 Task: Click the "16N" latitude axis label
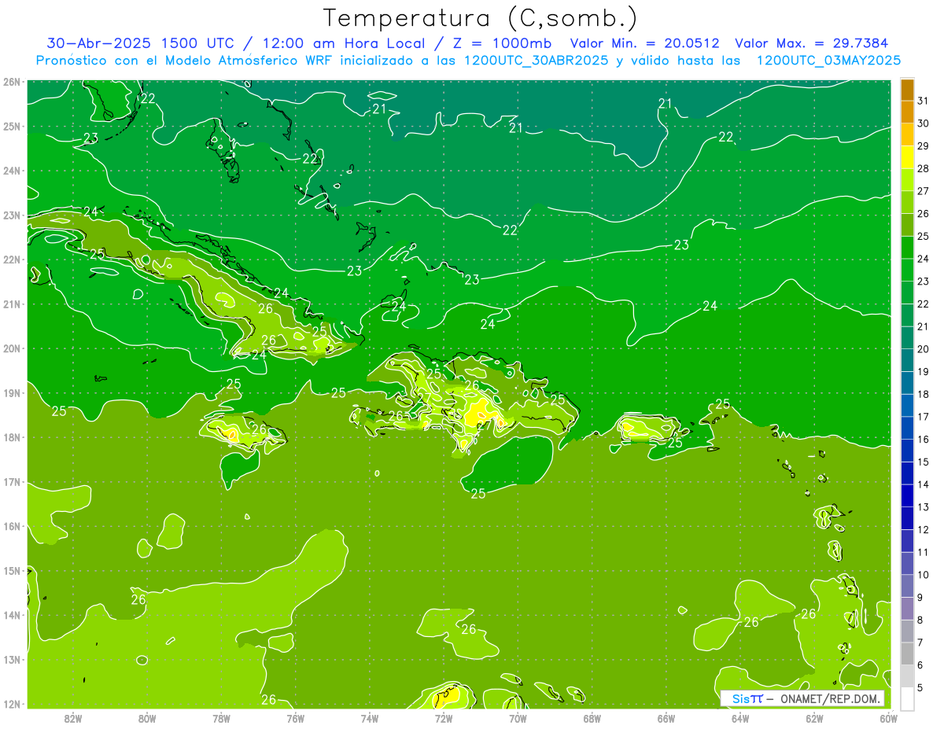click(12, 526)
